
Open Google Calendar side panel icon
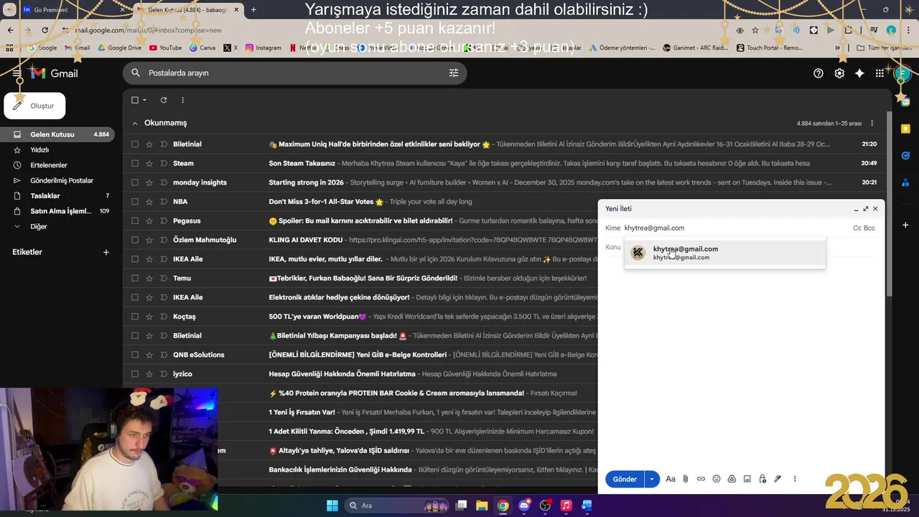click(x=905, y=102)
